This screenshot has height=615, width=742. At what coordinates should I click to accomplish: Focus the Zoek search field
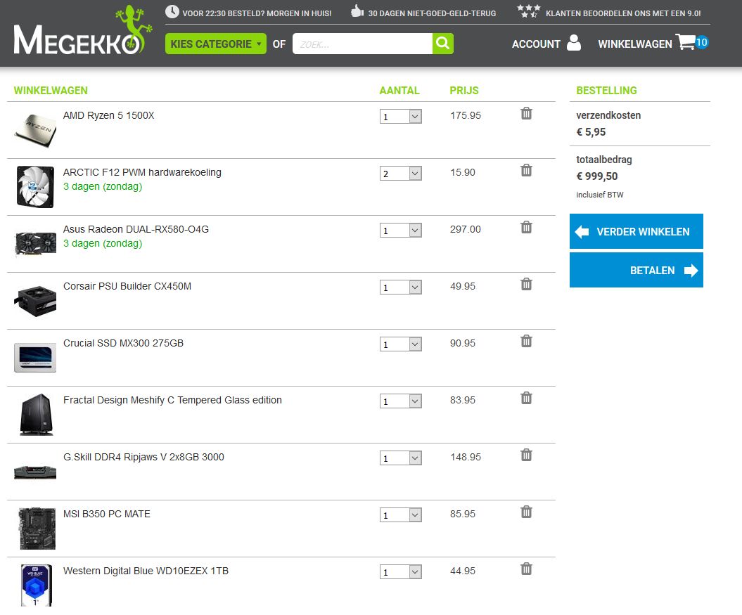[x=362, y=44]
